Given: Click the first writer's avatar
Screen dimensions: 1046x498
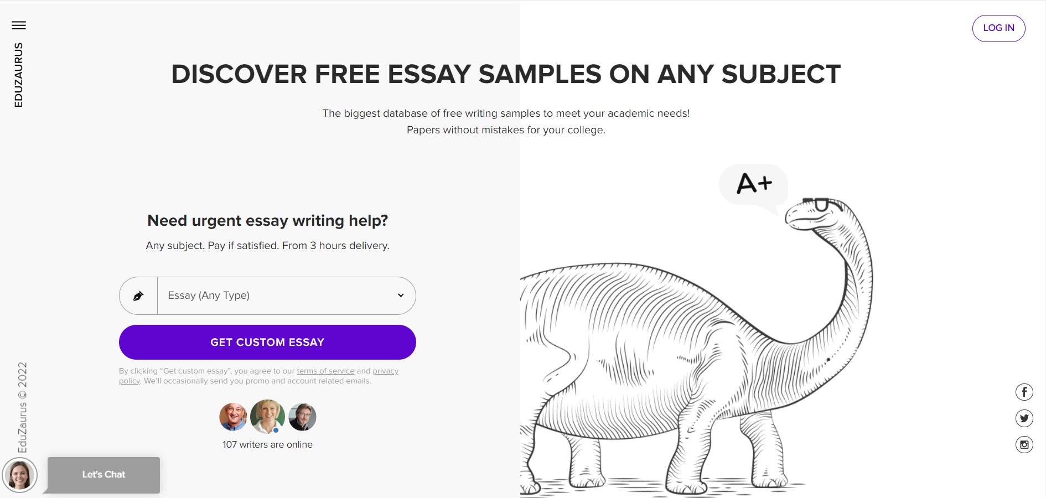Looking at the screenshot, I should tap(233, 417).
